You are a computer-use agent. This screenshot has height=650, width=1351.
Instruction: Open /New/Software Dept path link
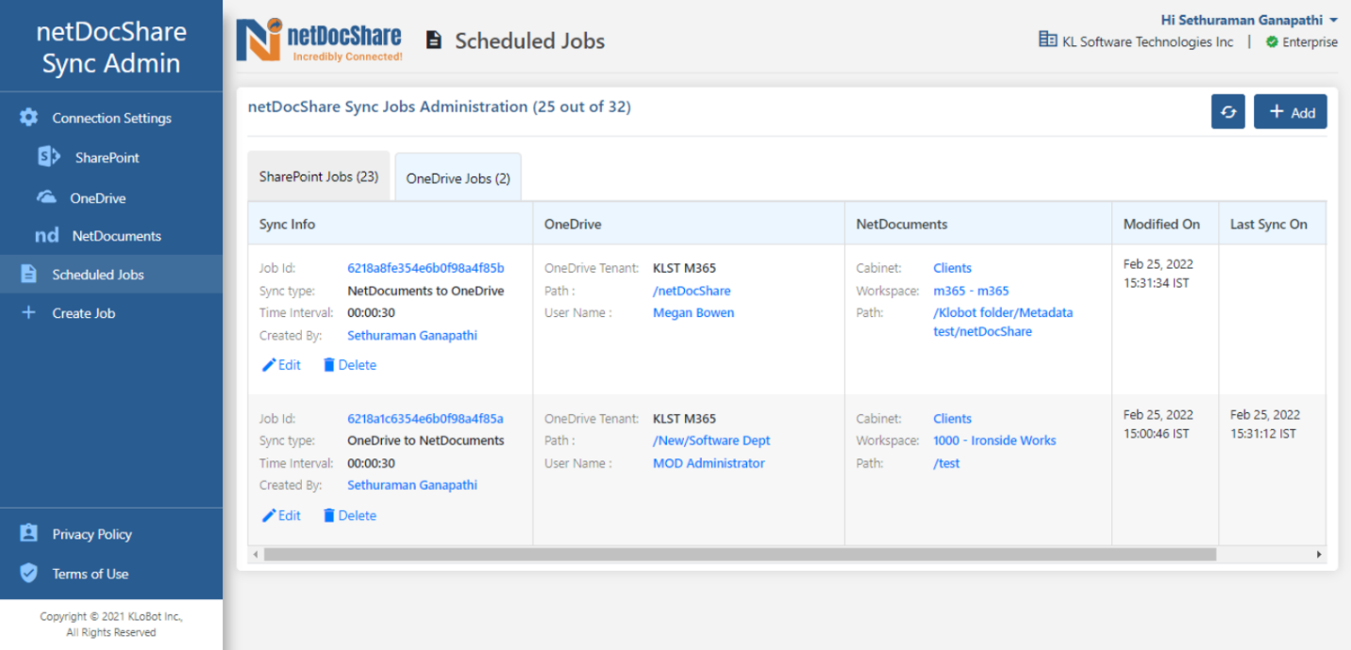[x=711, y=441]
